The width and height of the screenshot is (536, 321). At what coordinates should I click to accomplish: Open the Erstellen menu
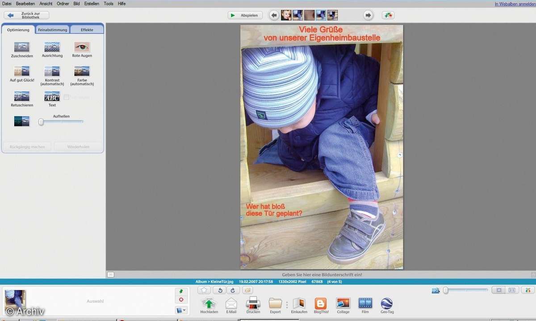coord(92,4)
